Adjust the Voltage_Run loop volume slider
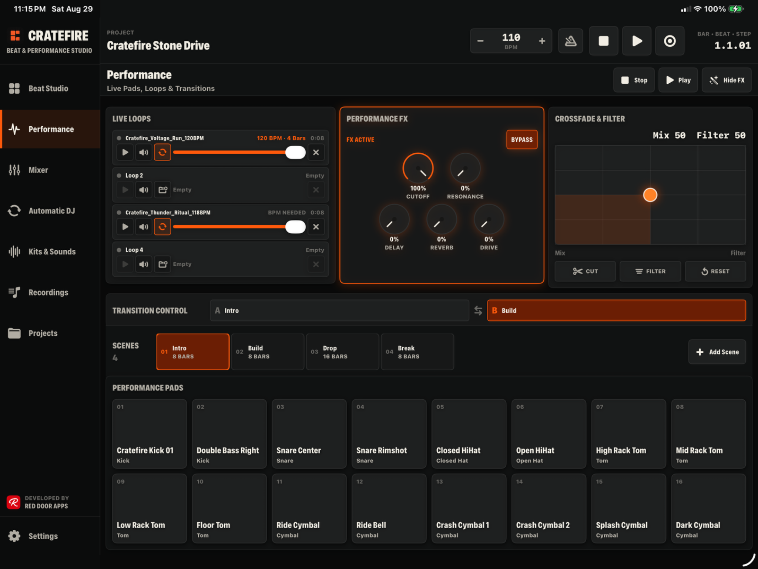This screenshot has width=758, height=569. pos(239,152)
